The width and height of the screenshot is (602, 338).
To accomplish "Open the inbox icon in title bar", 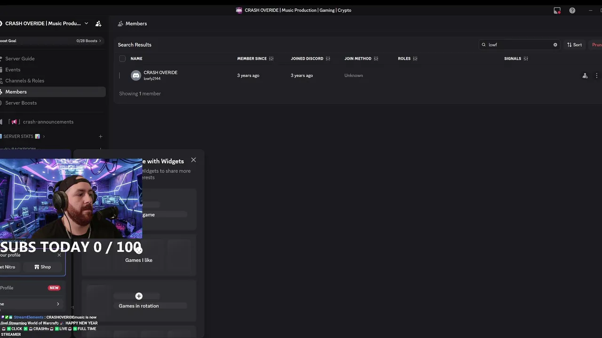I will (x=557, y=10).
